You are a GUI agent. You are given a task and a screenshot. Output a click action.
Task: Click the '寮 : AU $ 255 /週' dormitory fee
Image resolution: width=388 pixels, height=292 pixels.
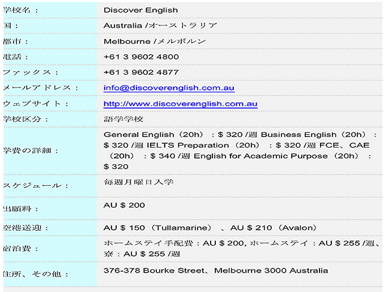[x=142, y=254]
